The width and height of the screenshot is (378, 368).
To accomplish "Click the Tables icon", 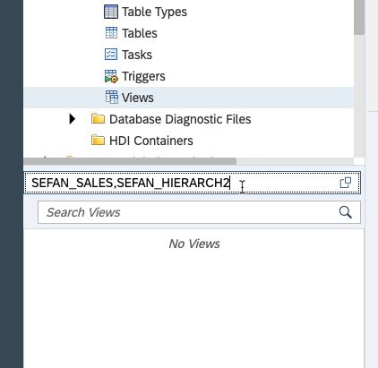I will click(x=111, y=33).
